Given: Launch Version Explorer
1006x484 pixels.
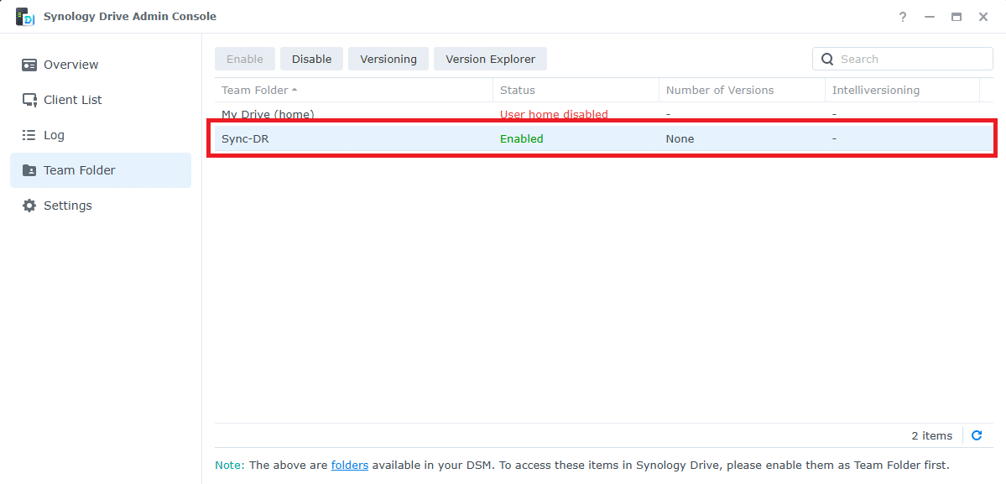Looking at the screenshot, I should pyautogui.click(x=490, y=59).
